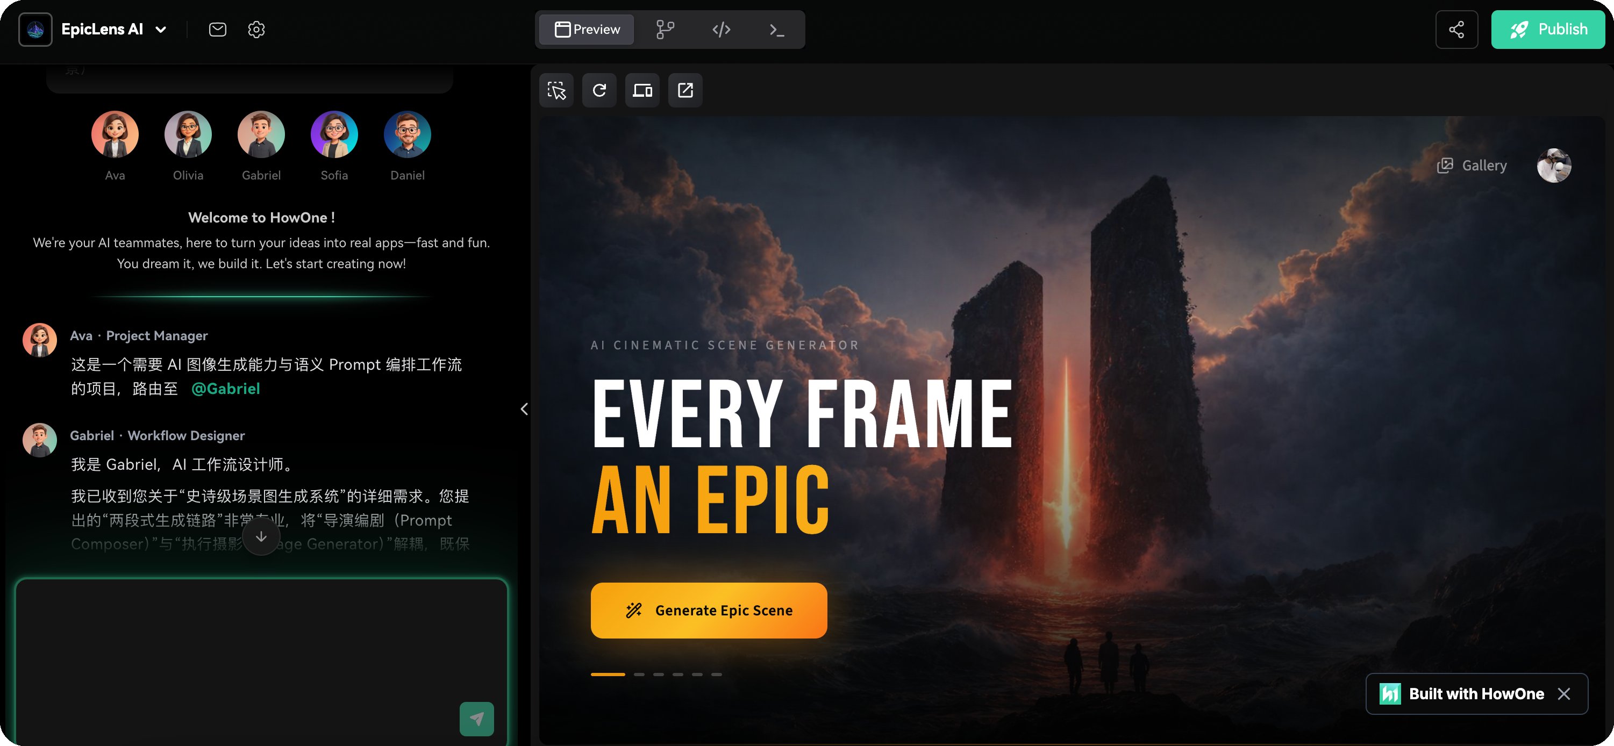The width and height of the screenshot is (1614, 746).
Task: Switch to the code view tab
Action: tap(721, 30)
